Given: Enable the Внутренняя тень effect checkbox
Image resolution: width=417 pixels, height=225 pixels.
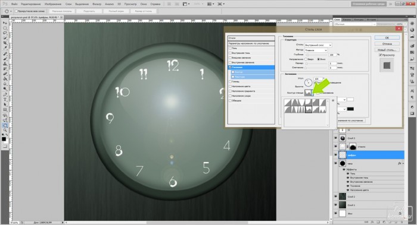Looking at the screenshot, I should 231,53.
